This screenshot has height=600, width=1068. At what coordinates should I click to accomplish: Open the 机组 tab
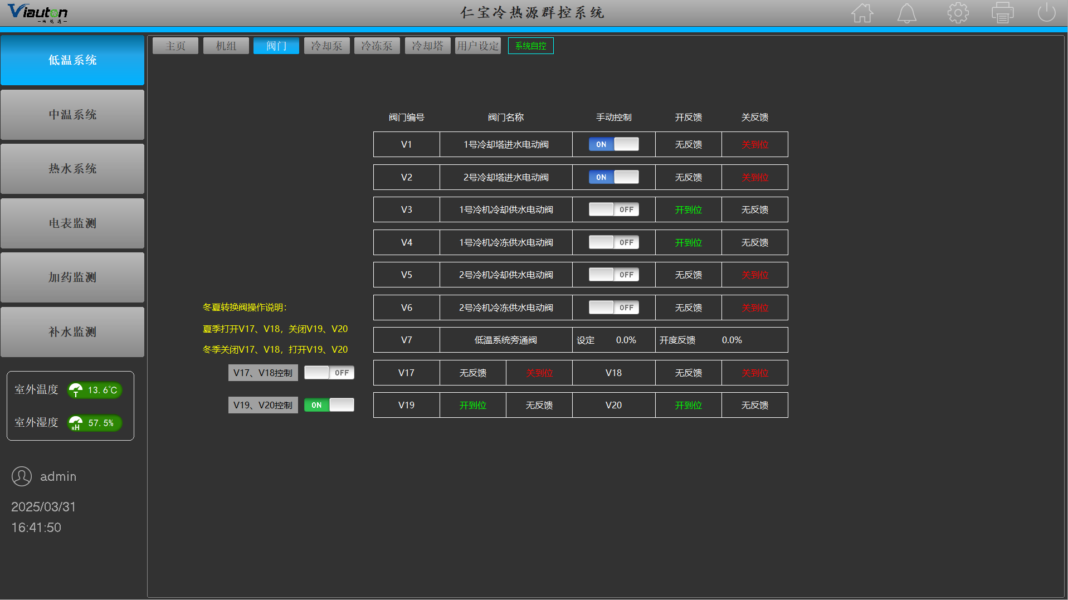226,46
